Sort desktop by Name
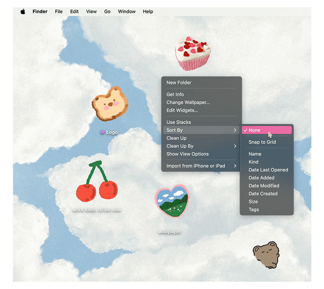The width and height of the screenshot is (324, 289). pos(266,154)
